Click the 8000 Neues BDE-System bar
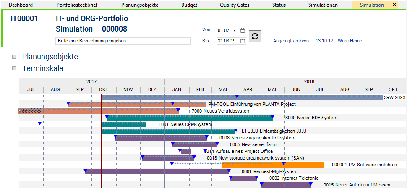The image size is (407, 189). pyautogui.click(x=190, y=118)
